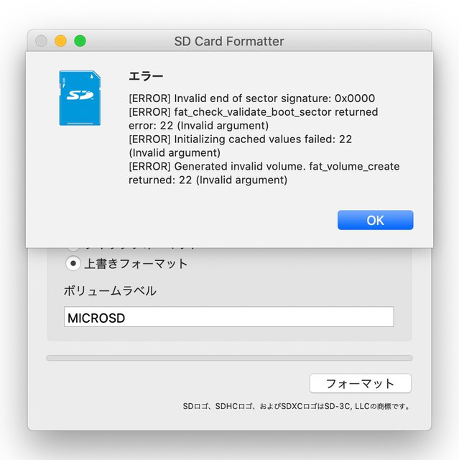Click the gray close window button

42,41
